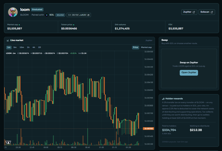Copy the contract address CB1YQf...cwNUBV

coord(79,15)
